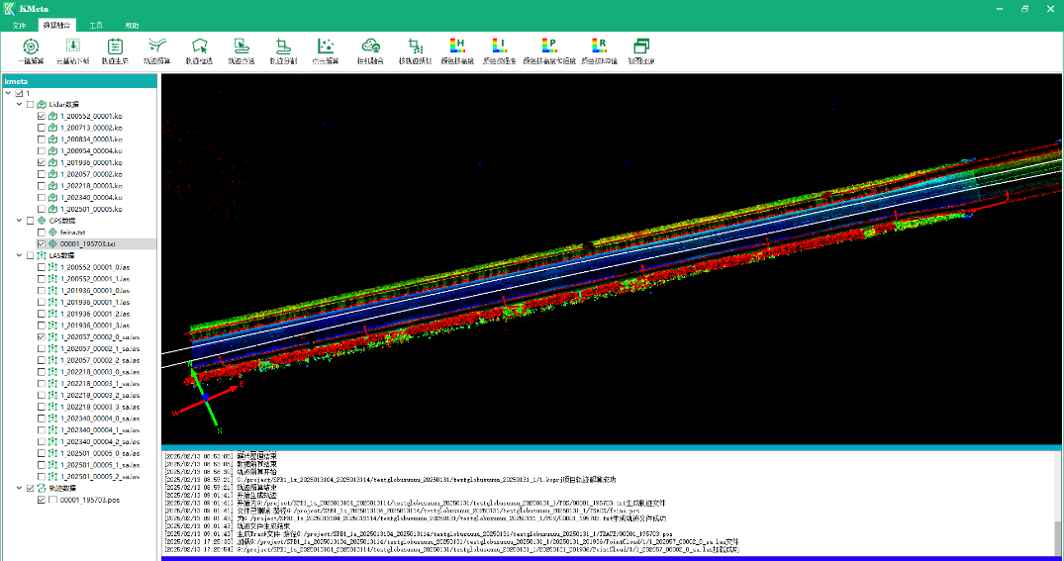Enable the feina.txt checkbox
This screenshot has height=561, width=1064.
(x=41, y=233)
